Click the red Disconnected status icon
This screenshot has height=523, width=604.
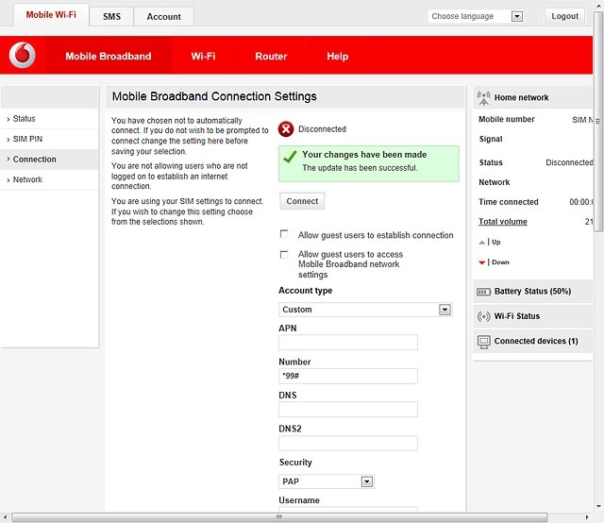(x=286, y=129)
